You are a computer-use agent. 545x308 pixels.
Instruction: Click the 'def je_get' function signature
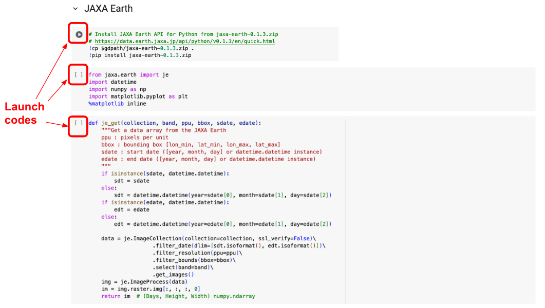click(x=175, y=123)
